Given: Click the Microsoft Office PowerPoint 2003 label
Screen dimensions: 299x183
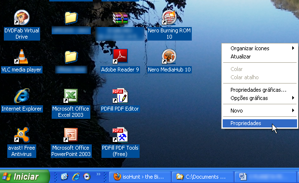Looking at the screenshot, I should coord(71,151).
